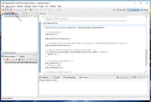Viewport: 151px width, 102px height.
Task: Click the green download icon at toolbar end
Action: click(x=59, y=10)
